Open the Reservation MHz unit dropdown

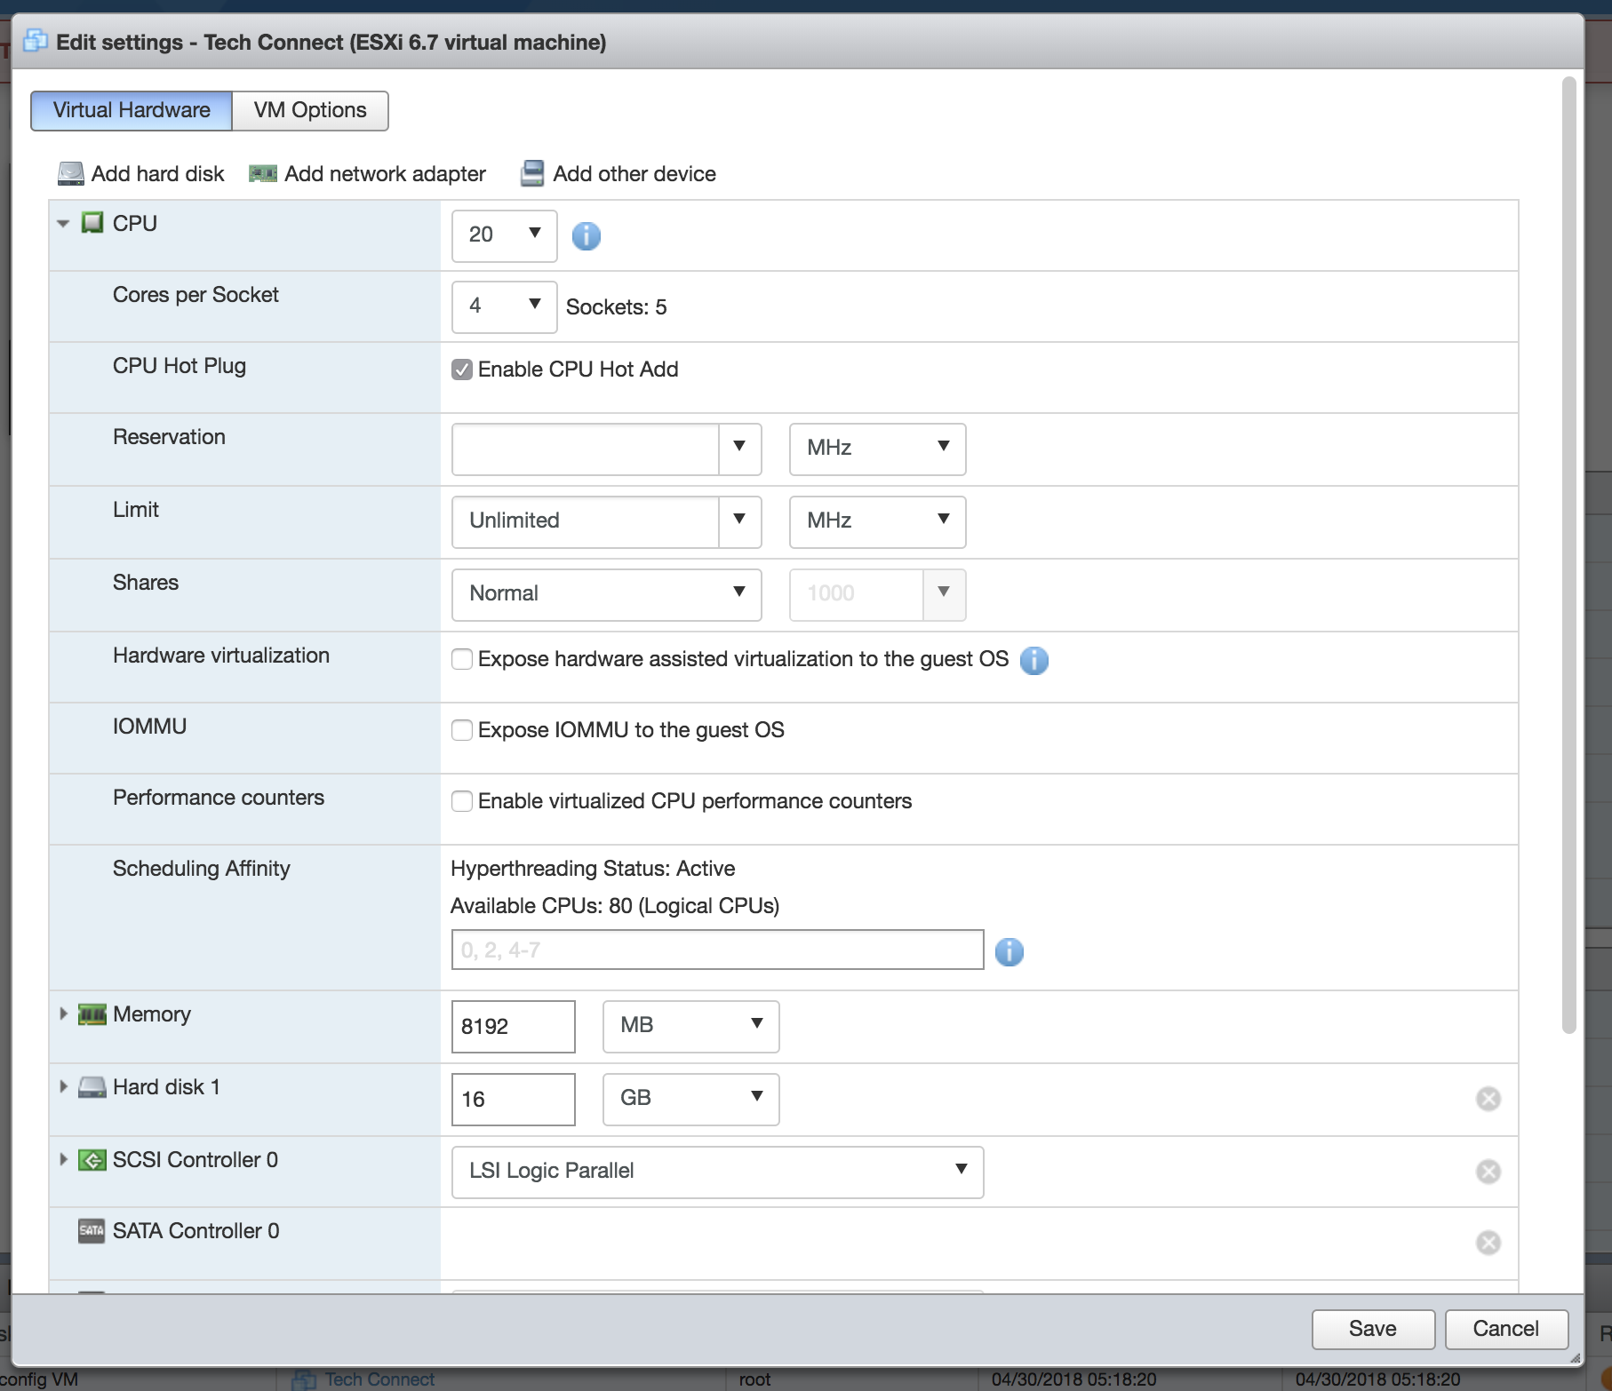point(877,449)
